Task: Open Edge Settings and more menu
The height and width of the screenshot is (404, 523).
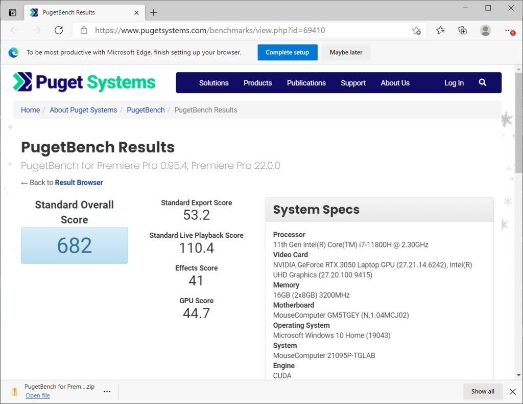Action: [x=509, y=31]
